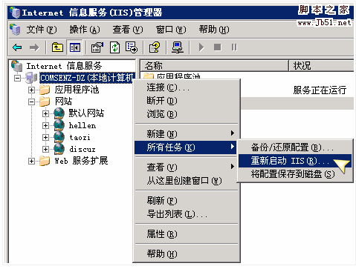This screenshot has height=269, width=356.
Task: Toggle the show/hide console tree icon
Action: [x=75, y=47]
